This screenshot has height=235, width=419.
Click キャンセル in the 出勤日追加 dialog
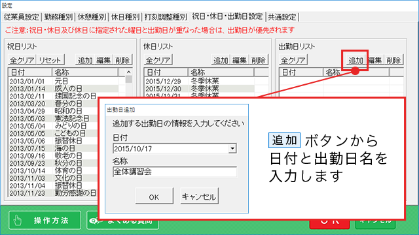click(199, 196)
